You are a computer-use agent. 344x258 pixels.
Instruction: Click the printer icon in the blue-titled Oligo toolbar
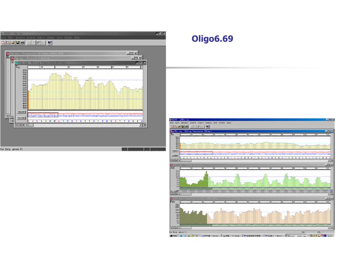point(186,127)
